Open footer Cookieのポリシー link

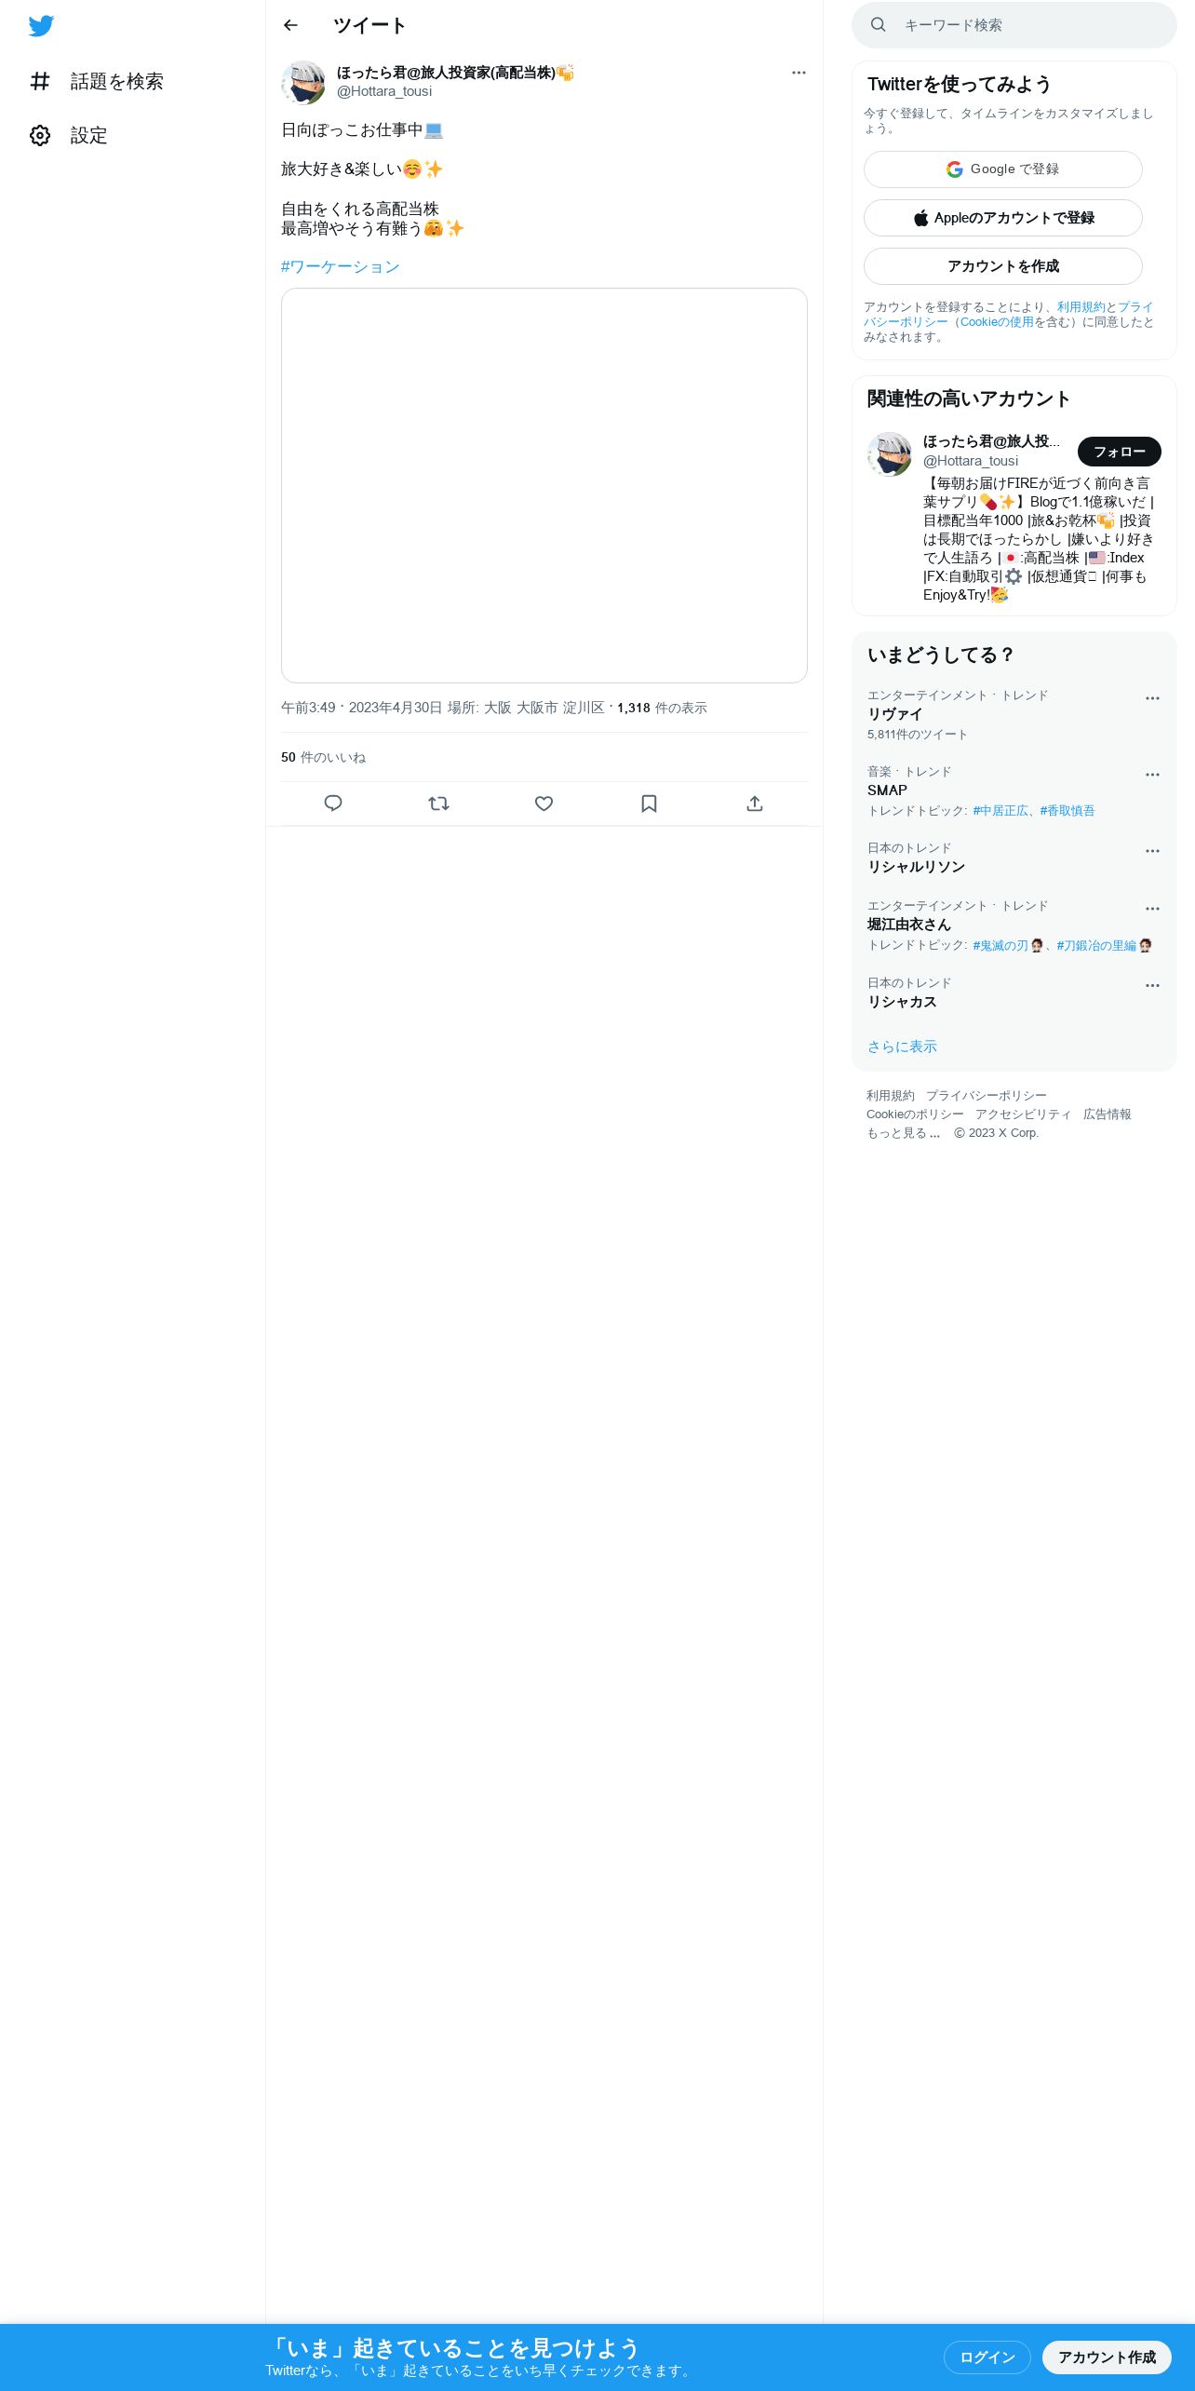click(x=915, y=1114)
